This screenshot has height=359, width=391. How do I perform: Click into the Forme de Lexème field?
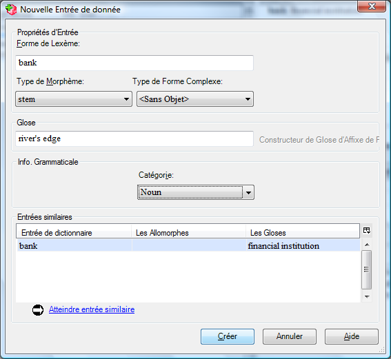pos(134,63)
